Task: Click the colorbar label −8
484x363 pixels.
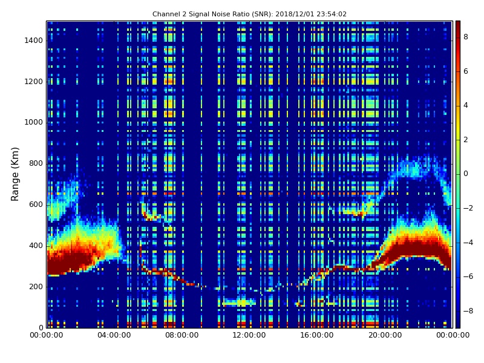Action: pyautogui.click(x=468, y=311)
